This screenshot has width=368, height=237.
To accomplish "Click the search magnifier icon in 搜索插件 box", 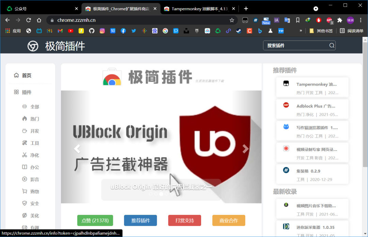I will [332, 46].
